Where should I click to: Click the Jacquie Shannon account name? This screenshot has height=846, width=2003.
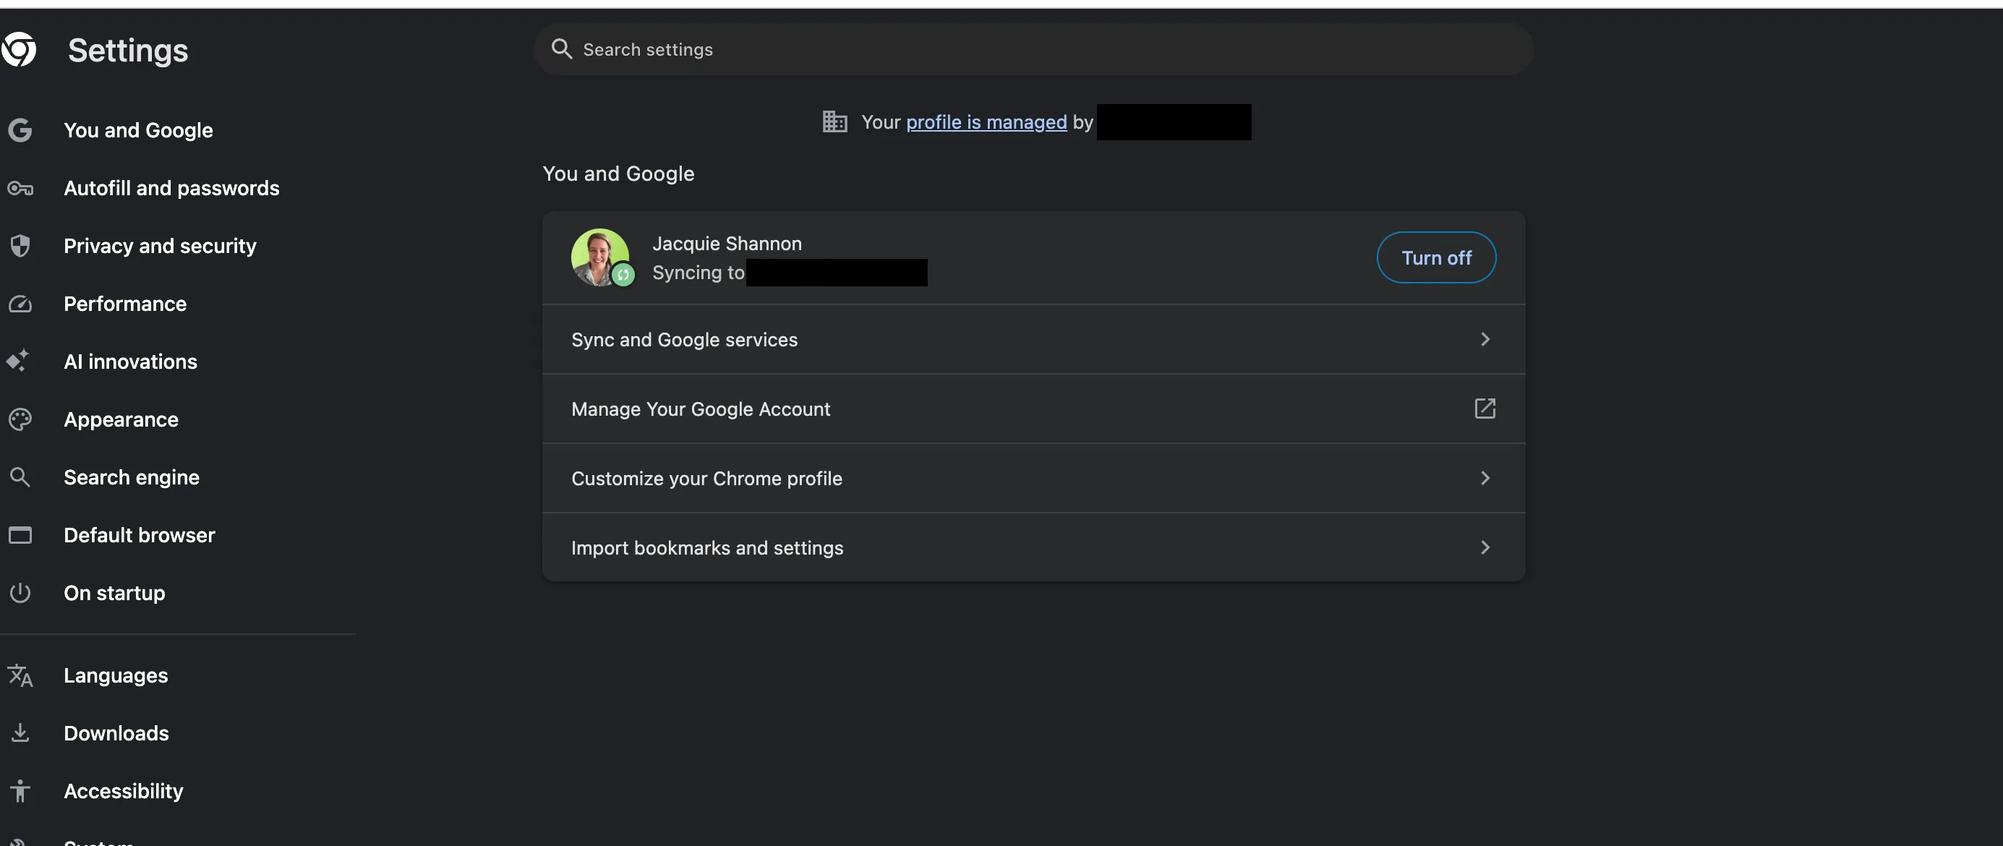pos(727,244)
